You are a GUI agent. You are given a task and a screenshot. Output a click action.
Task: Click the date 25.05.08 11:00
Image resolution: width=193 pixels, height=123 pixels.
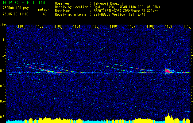coord(16,14)
